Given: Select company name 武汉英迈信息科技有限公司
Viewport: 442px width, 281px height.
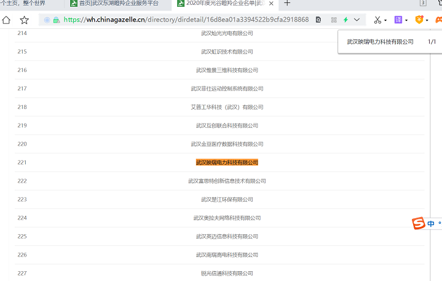Looking at the screenshot, I should 227,237.
